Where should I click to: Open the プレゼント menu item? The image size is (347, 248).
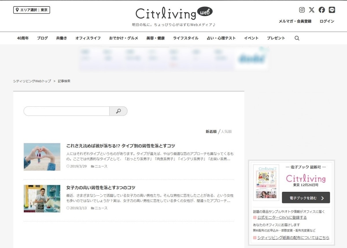[276, 38]
